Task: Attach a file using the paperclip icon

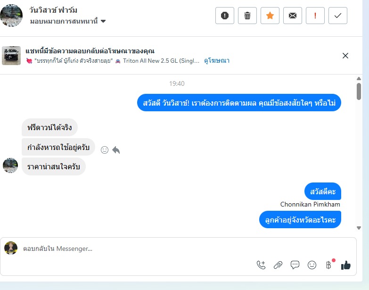Action: pos(278,265)
